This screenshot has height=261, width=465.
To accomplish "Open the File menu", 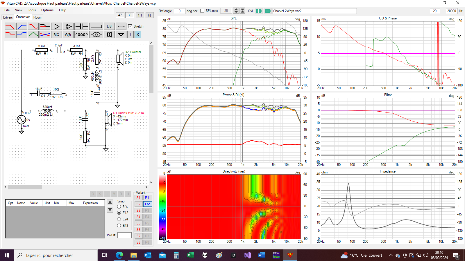I will 7,10.
